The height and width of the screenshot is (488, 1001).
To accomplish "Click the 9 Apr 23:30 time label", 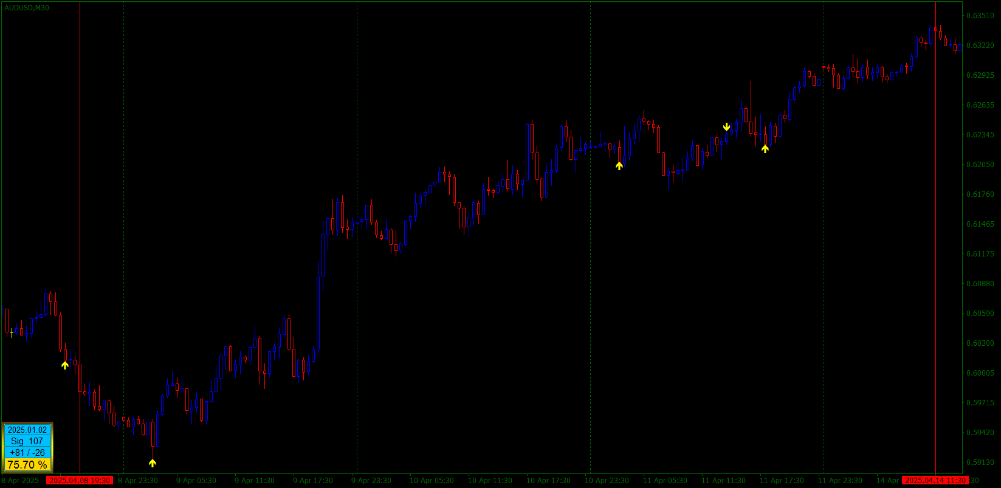I will pos(371,481).
